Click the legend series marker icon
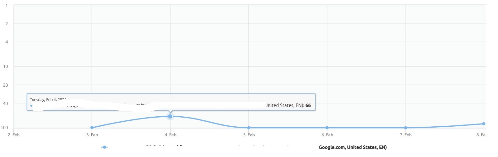This screenshot has height=157, width=498. [104, 147]
